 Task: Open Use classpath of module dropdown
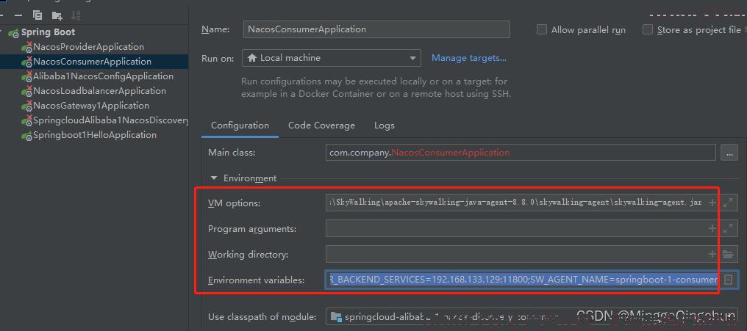[532, 317]
